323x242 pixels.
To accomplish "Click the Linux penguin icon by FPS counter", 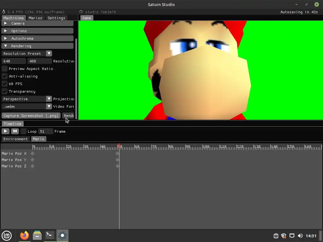I will [x=4, y=12].
